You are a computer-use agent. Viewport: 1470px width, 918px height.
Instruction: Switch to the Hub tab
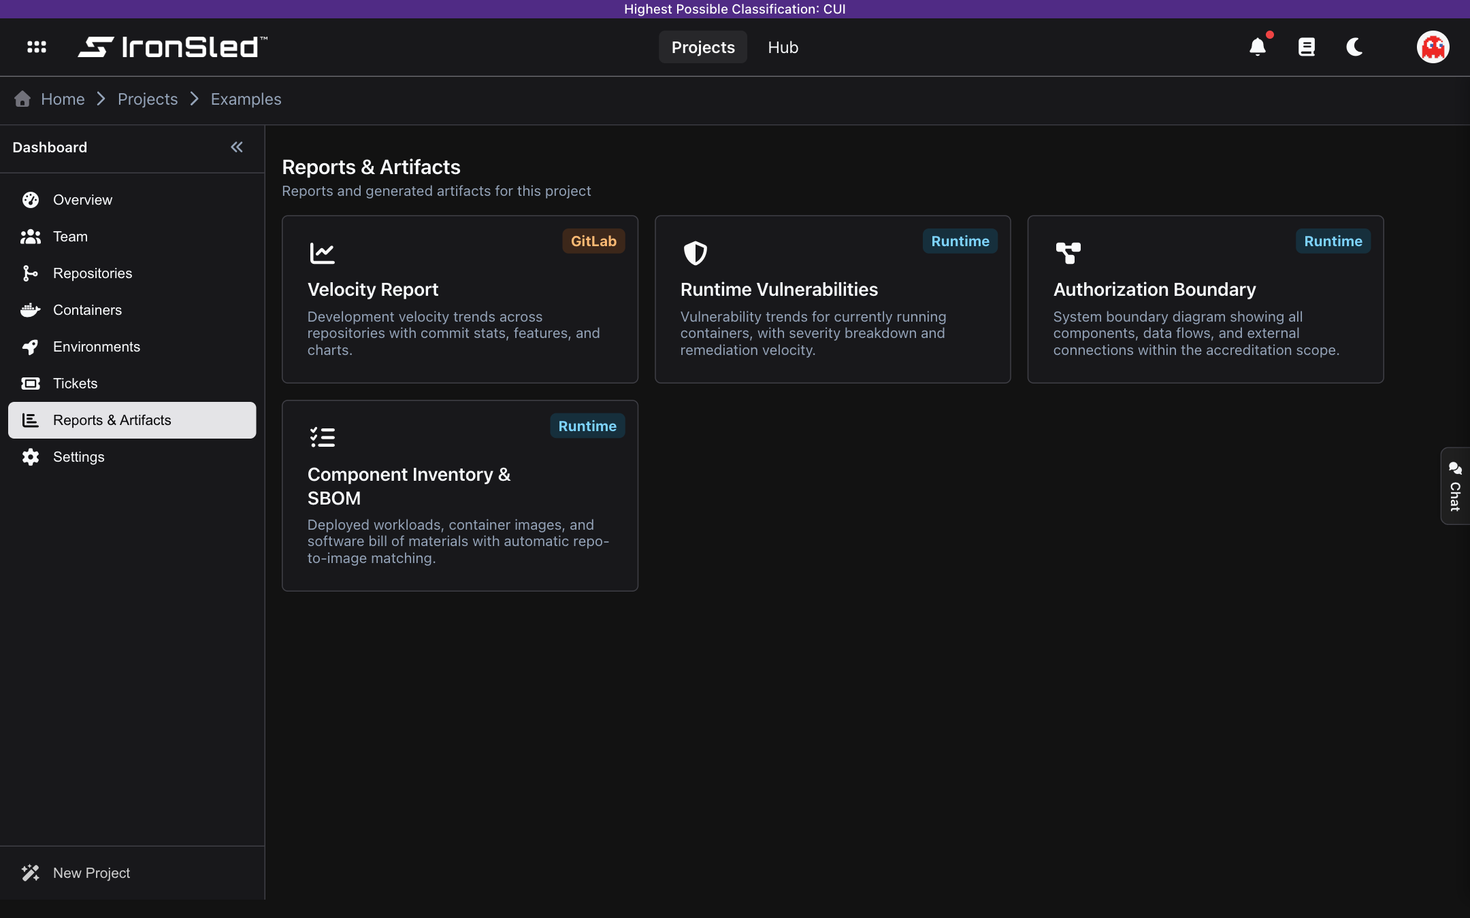(783, 47)
